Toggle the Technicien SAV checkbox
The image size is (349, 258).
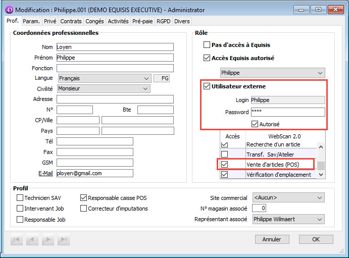click(x=20, y=198)
